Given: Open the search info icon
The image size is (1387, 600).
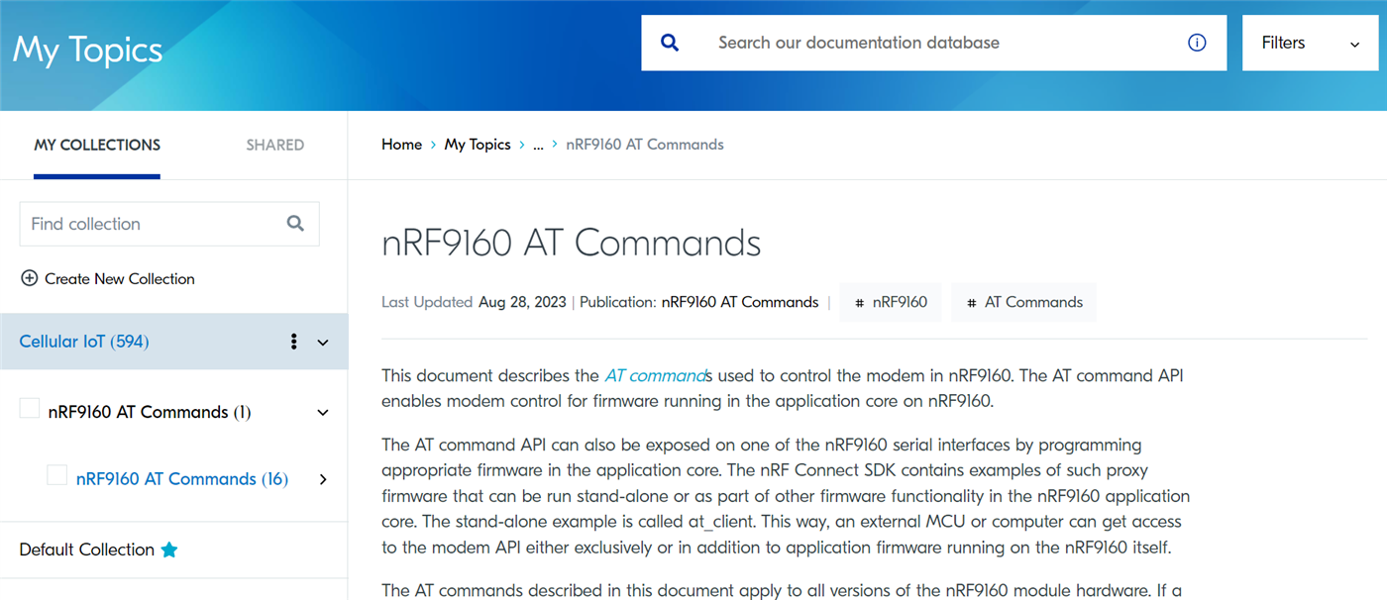Looking at the screenshot, I should point(1197,43).
